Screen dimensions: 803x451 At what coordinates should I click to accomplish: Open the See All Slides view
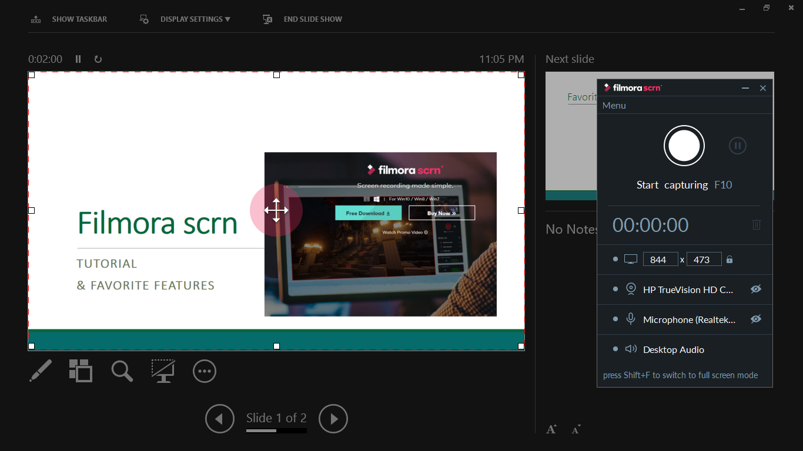coord(81,371)
